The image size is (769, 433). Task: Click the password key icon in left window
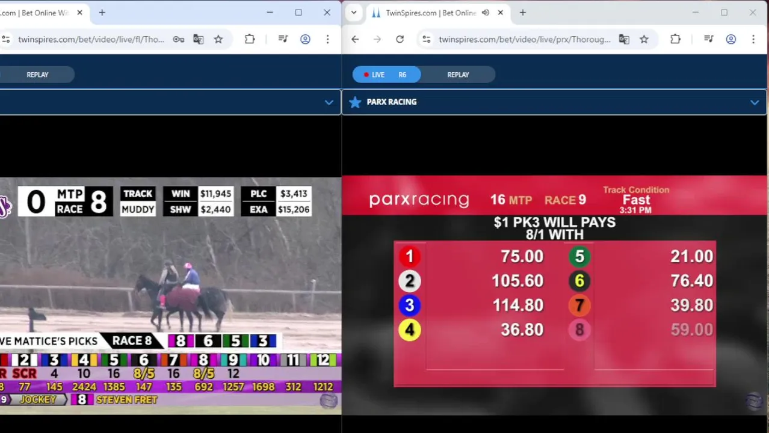178,39
